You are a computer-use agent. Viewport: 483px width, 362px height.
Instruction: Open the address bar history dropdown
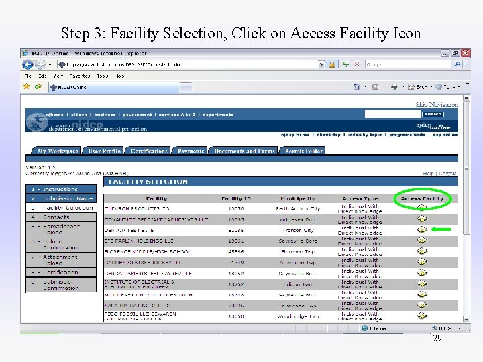[x=321, y=64]
